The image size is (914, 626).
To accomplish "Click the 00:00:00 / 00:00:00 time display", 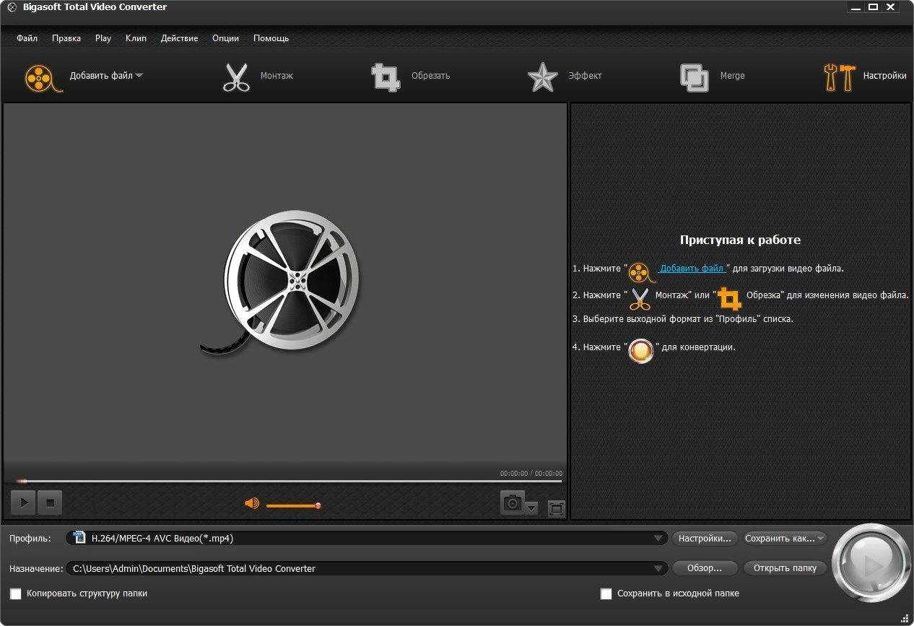I will [531, 474].
